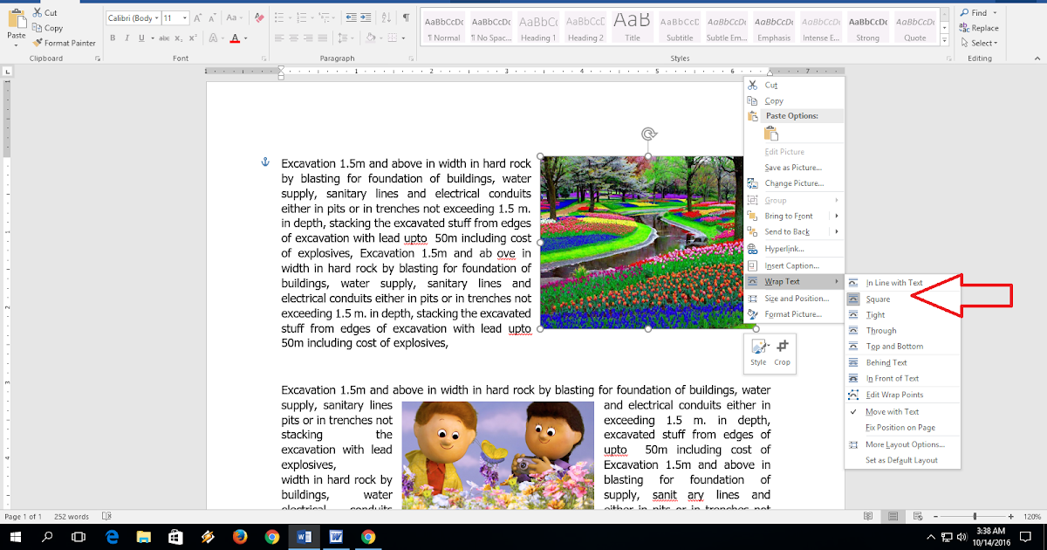
Task: Open Bring to Front submenu
Action: 794,216
